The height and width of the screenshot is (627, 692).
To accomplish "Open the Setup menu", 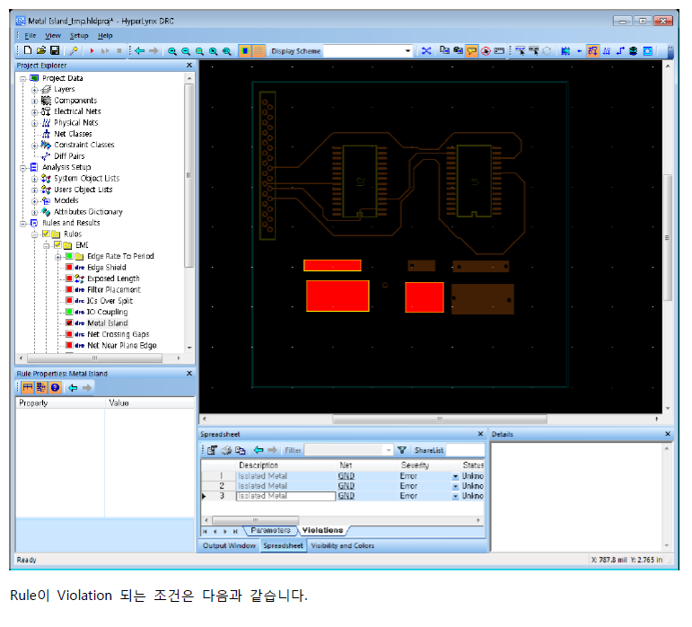I will coord(79,35).
